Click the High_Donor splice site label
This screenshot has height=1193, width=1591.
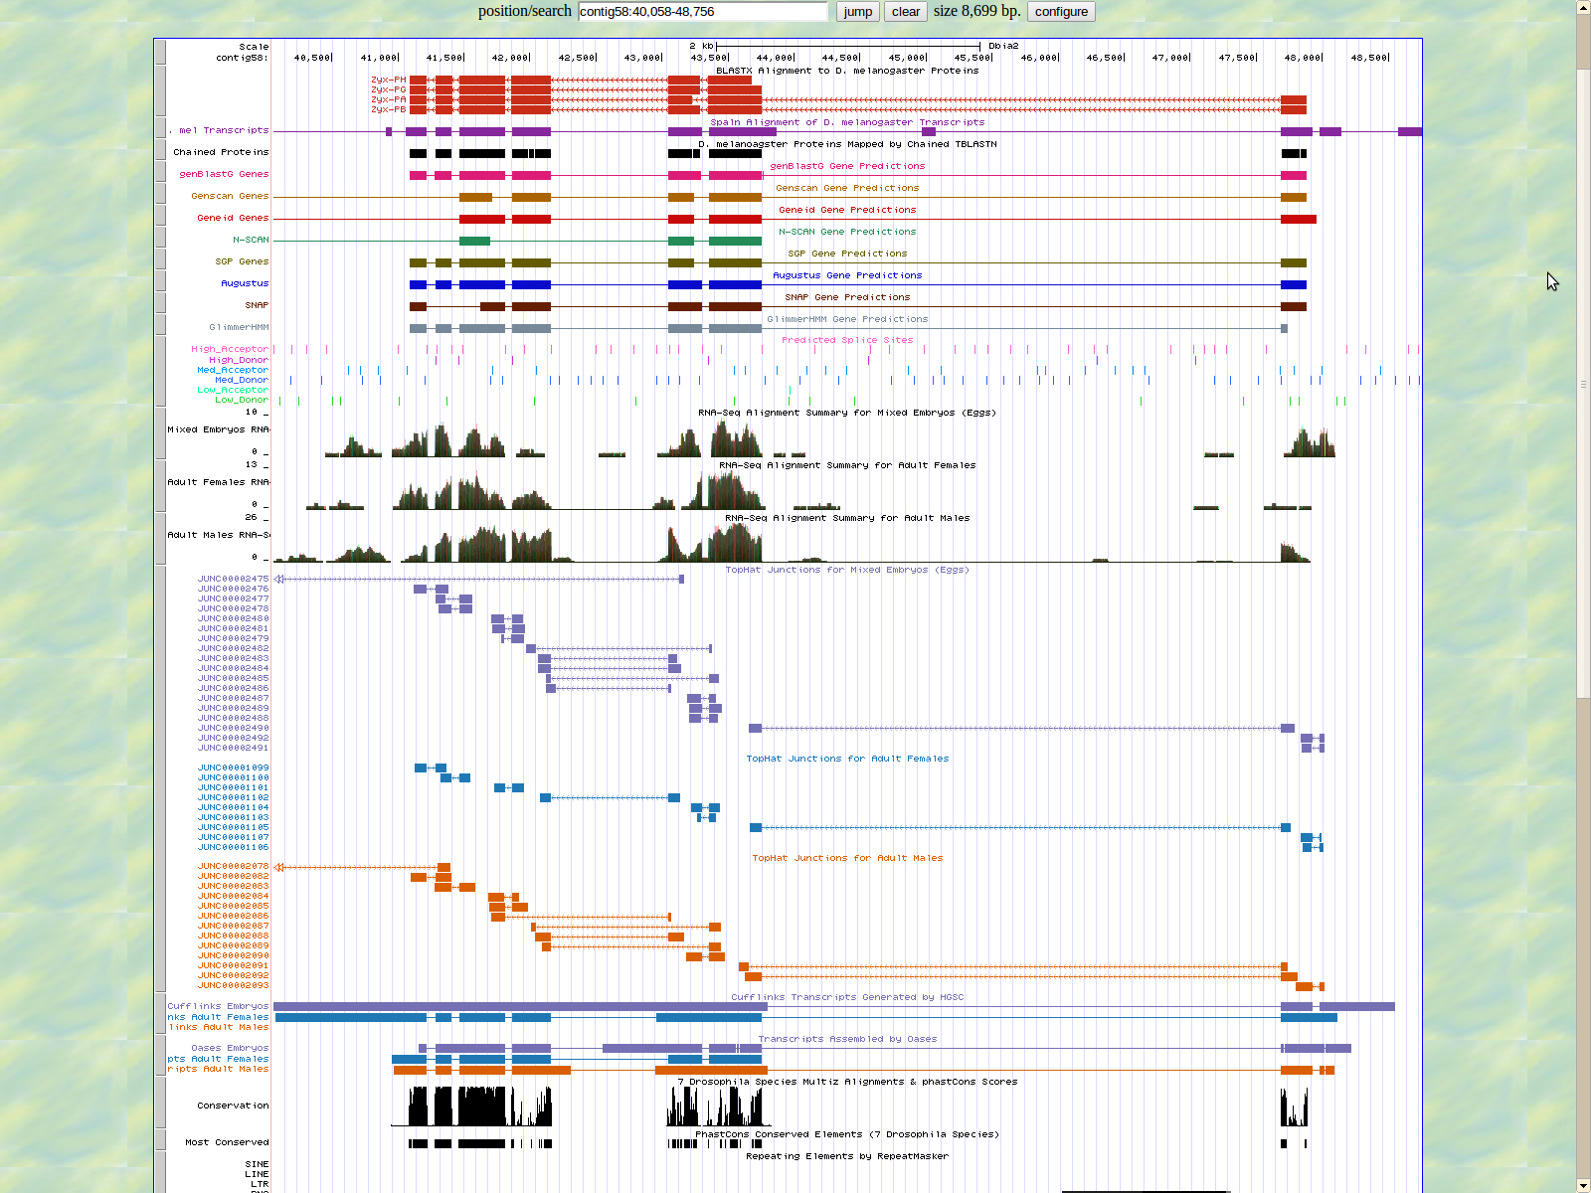(x=239, y=360)
